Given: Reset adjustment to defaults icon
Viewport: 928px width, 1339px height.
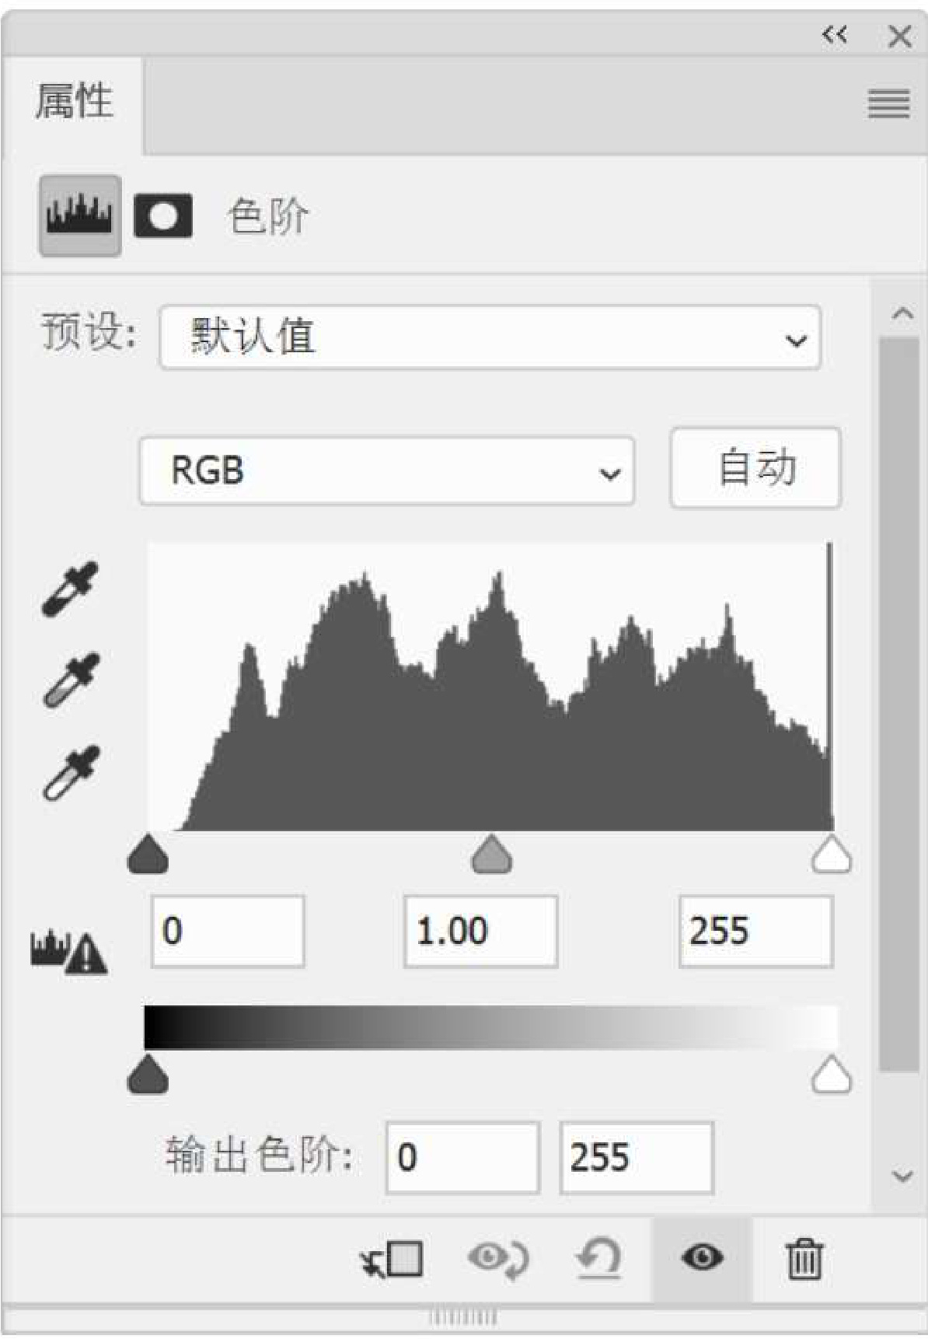Looking at the screenshot, I should pos(598,1259).
